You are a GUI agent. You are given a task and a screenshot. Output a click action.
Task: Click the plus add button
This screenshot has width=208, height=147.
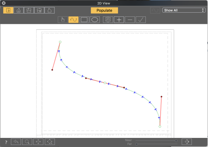119,20
